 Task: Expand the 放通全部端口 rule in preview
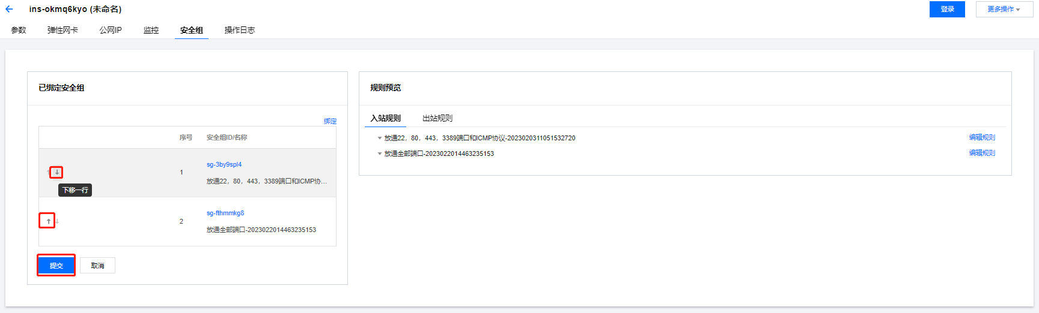[x=380, y=154]
